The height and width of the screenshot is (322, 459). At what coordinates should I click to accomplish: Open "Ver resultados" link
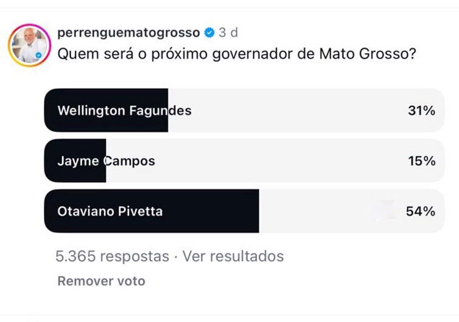tap(233, 256)
